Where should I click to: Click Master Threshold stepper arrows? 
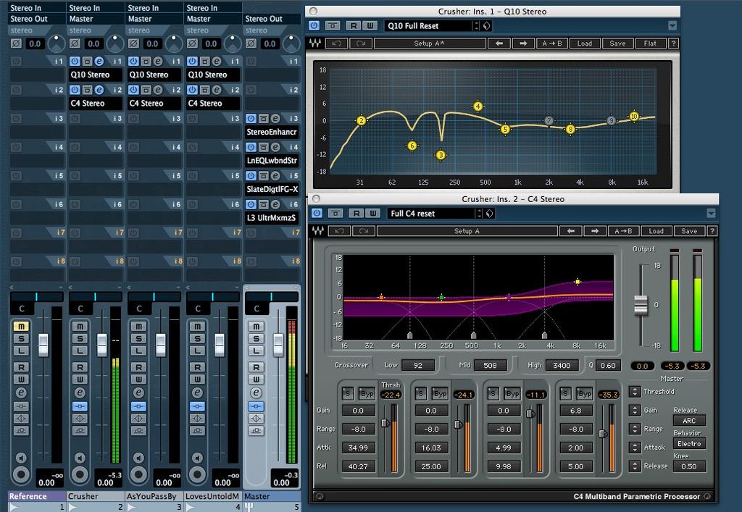635,392
